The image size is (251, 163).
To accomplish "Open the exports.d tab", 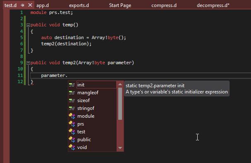I will [79, 5].
